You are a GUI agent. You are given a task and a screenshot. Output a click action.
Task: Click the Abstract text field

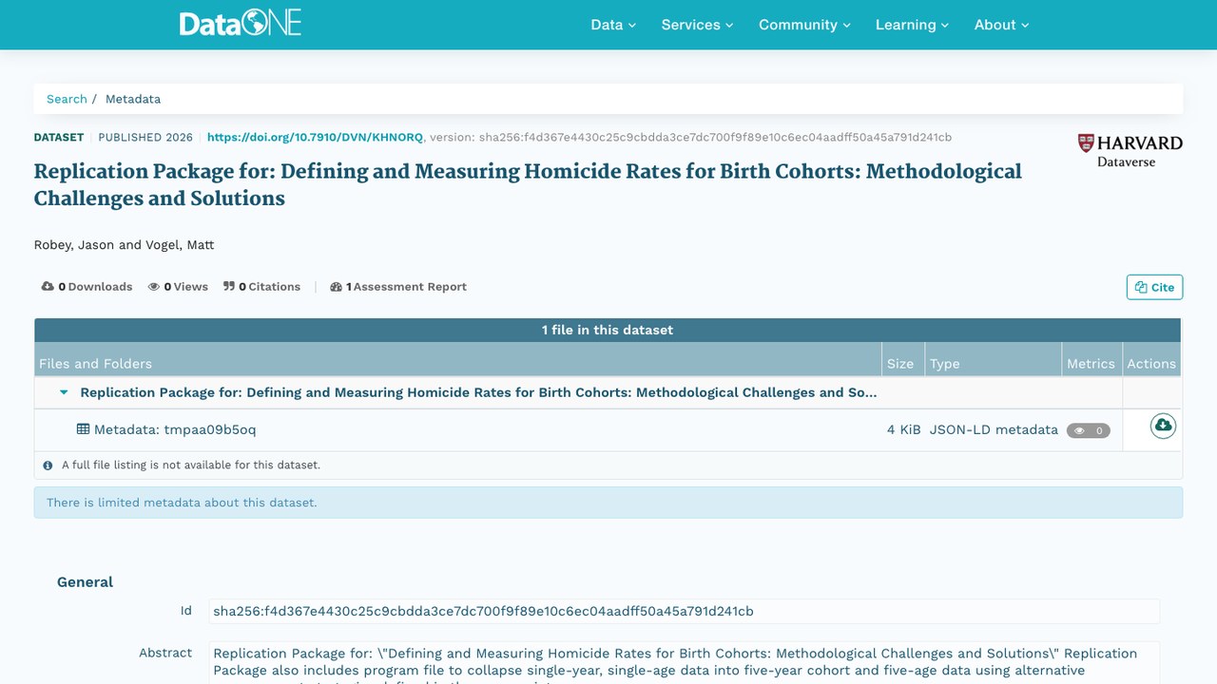coord(684,663)
